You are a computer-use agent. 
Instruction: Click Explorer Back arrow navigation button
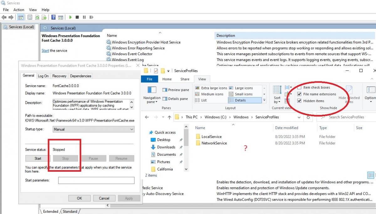coord(147,117)
